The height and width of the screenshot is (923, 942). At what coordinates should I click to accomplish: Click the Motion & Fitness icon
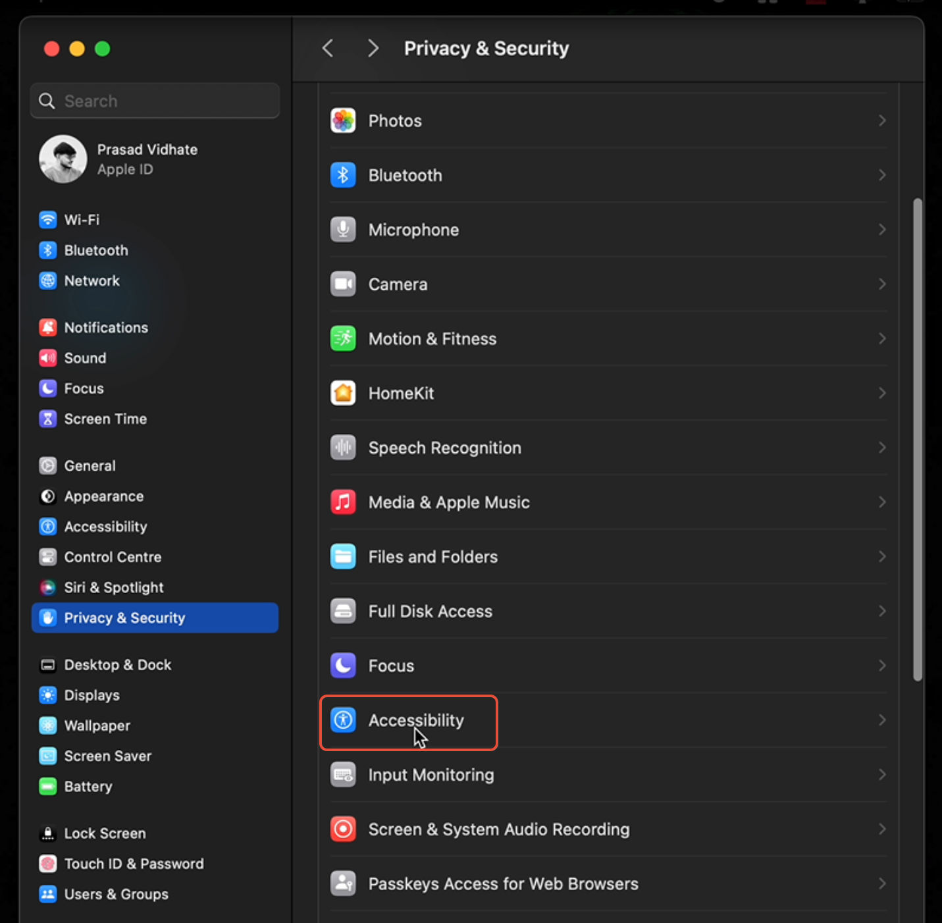point(343,338)
